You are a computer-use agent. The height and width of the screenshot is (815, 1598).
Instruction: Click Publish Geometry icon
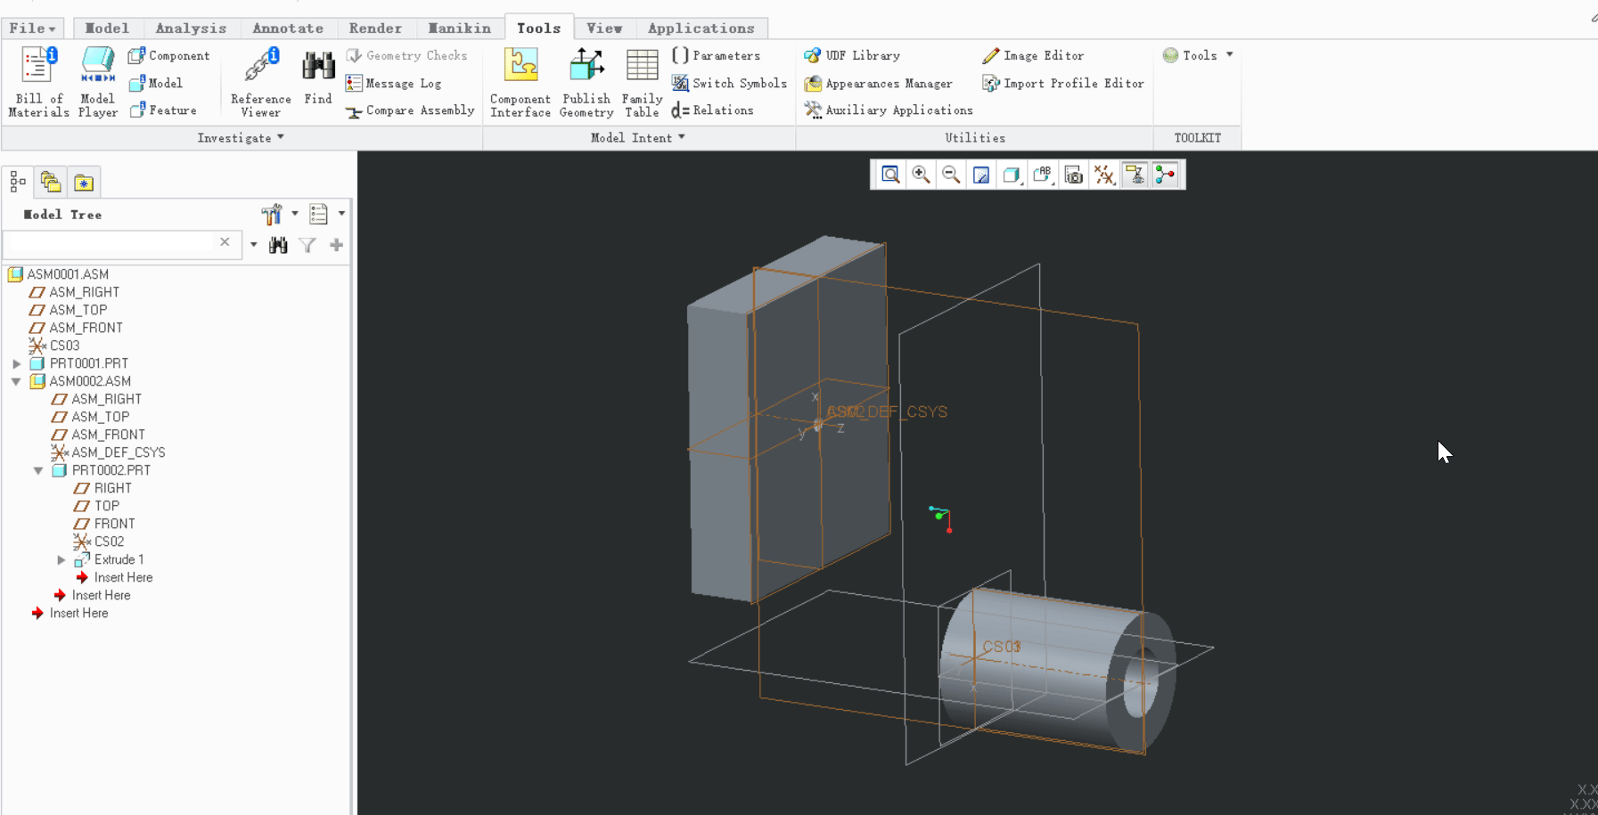[586, 82]
